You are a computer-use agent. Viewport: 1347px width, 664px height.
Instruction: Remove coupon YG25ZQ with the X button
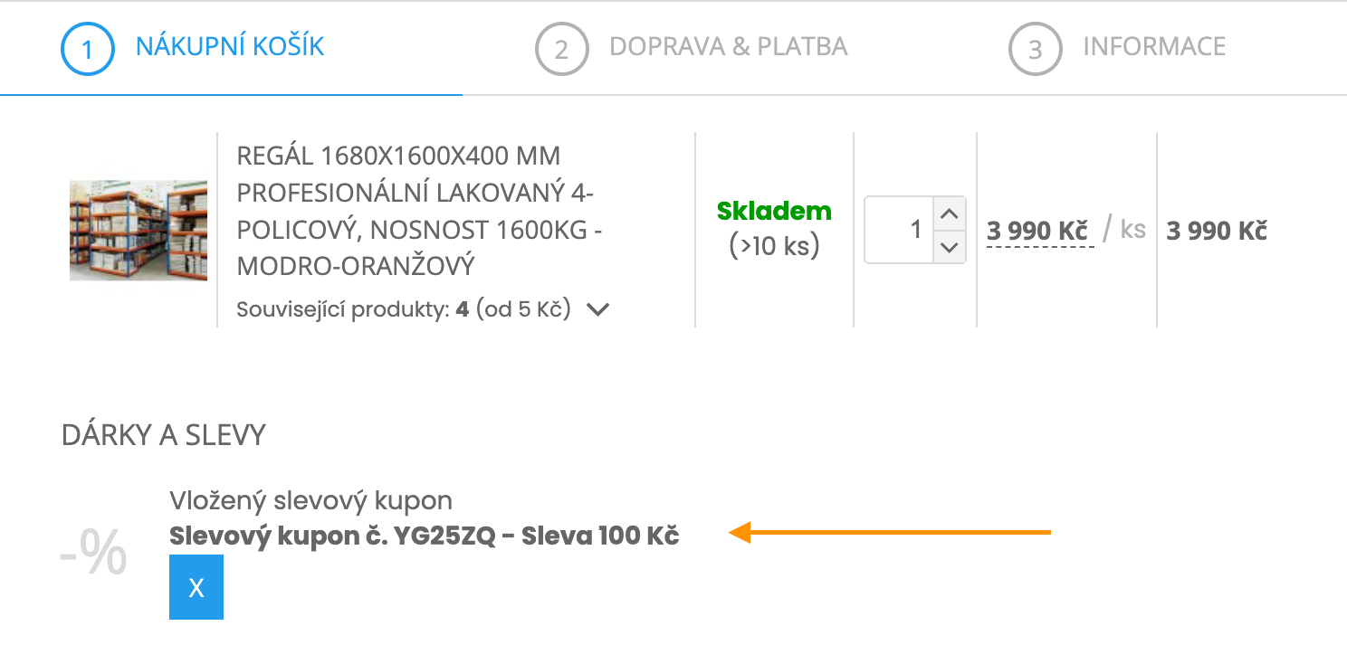click(196, 587)
